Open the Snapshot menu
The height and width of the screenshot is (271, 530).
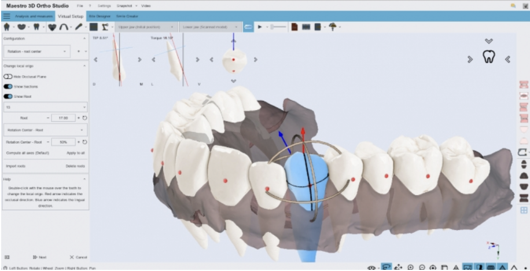click(x=123, y=5)
